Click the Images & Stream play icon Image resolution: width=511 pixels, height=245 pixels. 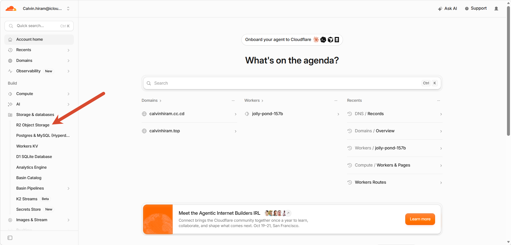[x=10, y=220]
